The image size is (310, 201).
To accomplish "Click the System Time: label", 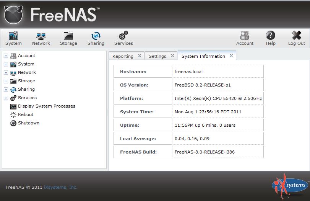I will pos(137,112).
